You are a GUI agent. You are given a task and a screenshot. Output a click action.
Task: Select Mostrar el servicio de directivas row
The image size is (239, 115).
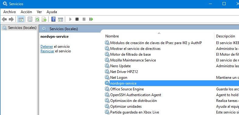coord(135,49)
